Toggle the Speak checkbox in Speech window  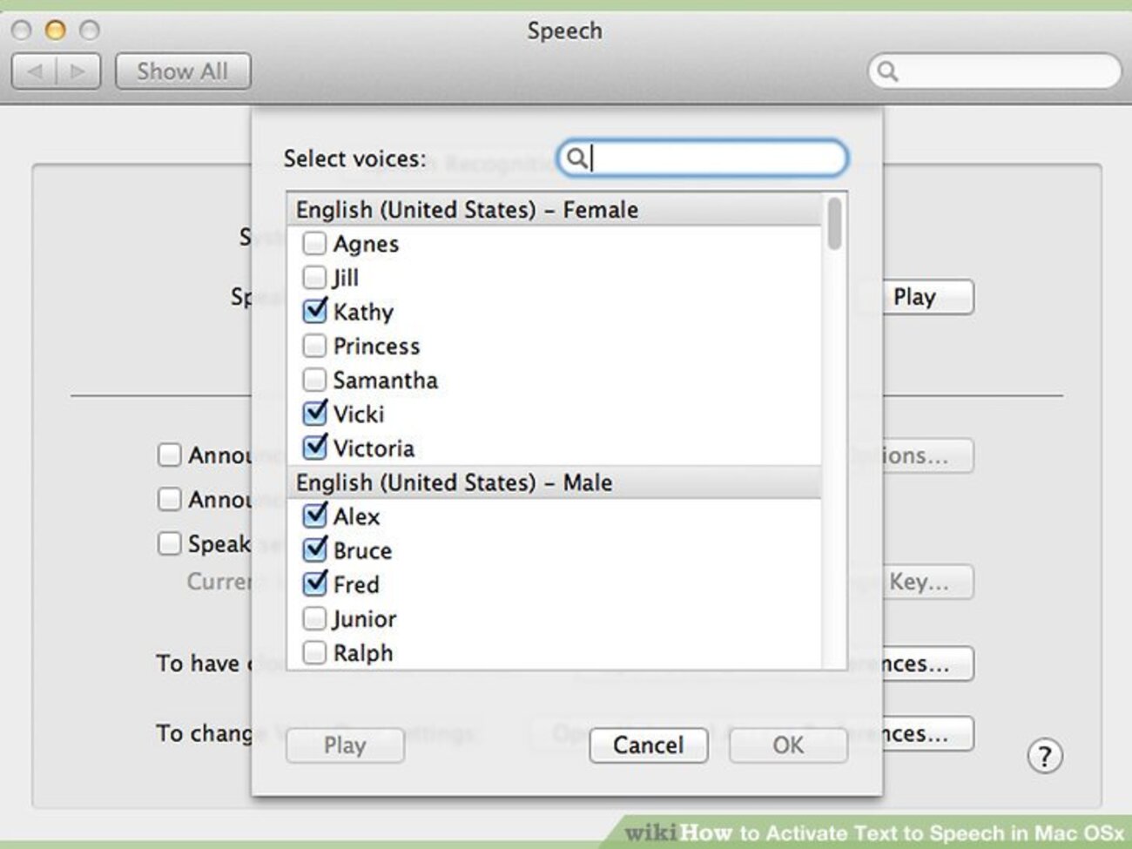tap(169, 543)
